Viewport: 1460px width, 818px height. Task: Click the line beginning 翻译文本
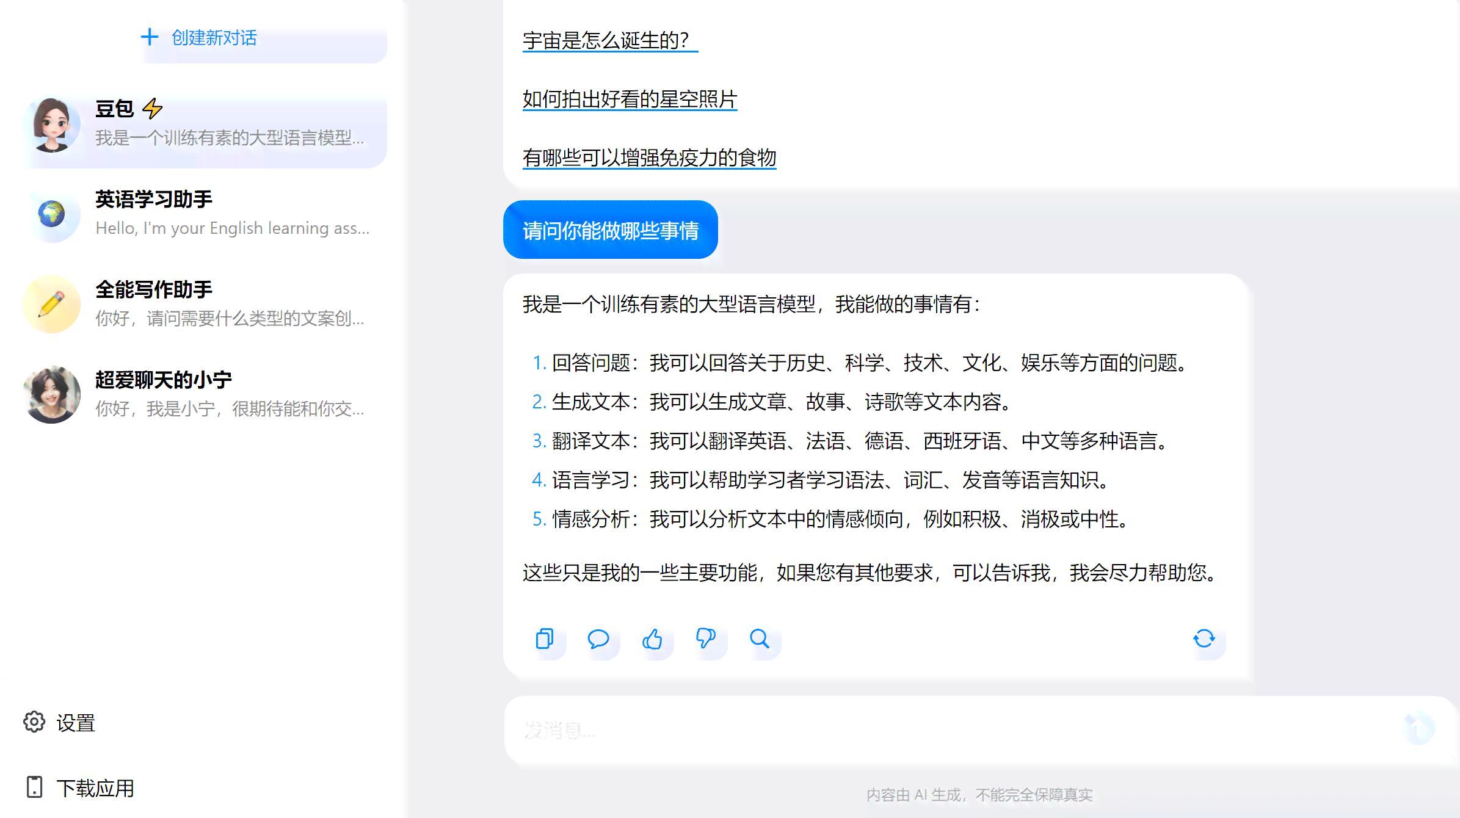tap(851, 441)
